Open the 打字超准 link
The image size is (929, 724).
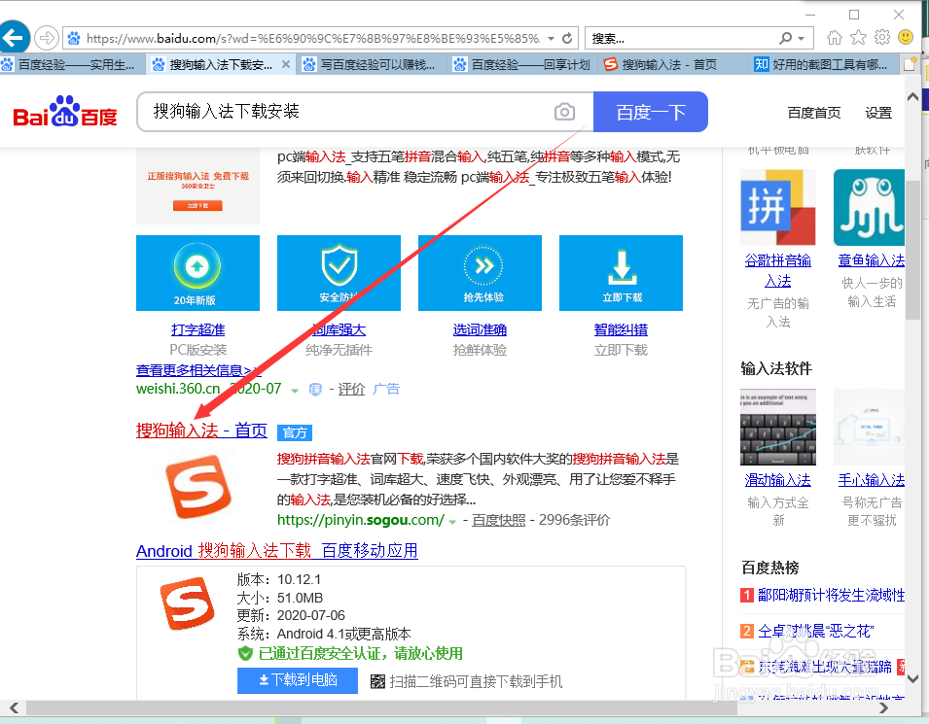[197, 329]
